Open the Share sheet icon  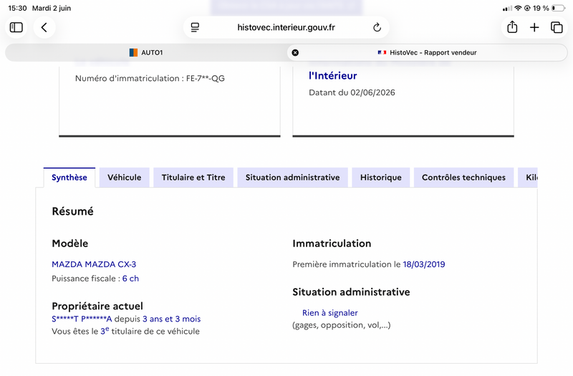tap(512, 27)
